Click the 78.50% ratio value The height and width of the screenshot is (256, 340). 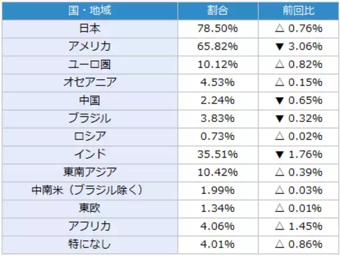coord(218,28)
